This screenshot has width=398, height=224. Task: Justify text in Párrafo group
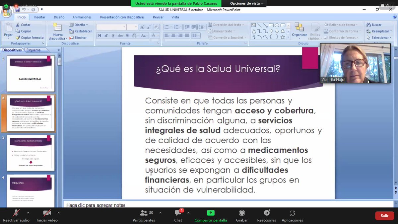187,36
